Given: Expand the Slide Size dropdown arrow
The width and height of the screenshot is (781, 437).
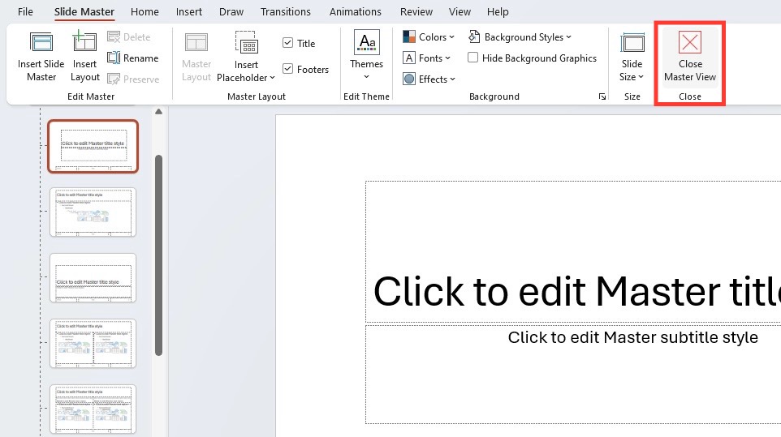Looking at the screenshot, I should pos(641,77).
